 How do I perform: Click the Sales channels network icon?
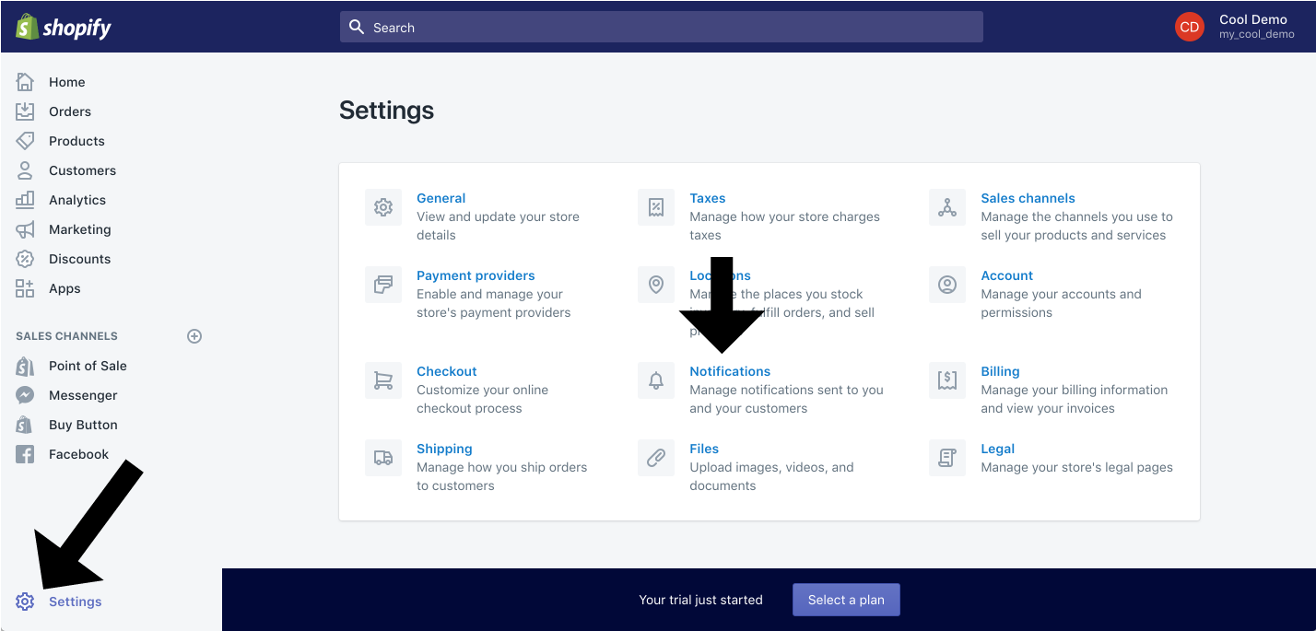point(947,207)
